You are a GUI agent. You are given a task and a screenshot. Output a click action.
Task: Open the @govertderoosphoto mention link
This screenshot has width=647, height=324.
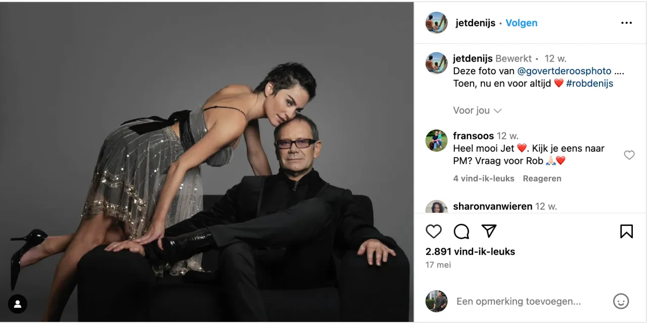565,71
